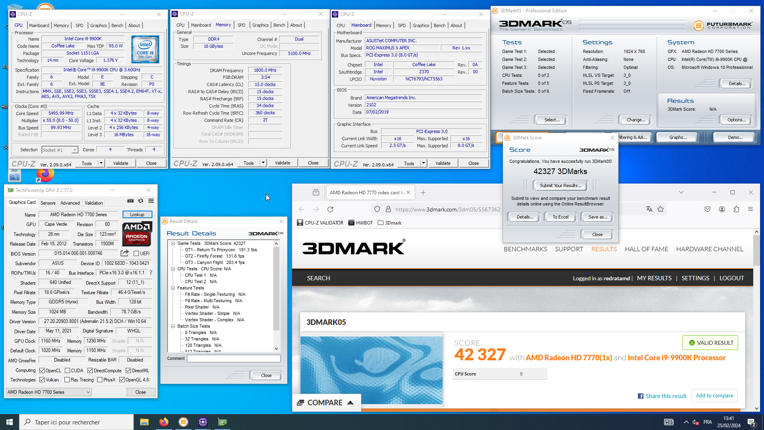Open the GPU-Z hamburger menu
Viewport: 764px width, 430px height.
coord(151,201)
